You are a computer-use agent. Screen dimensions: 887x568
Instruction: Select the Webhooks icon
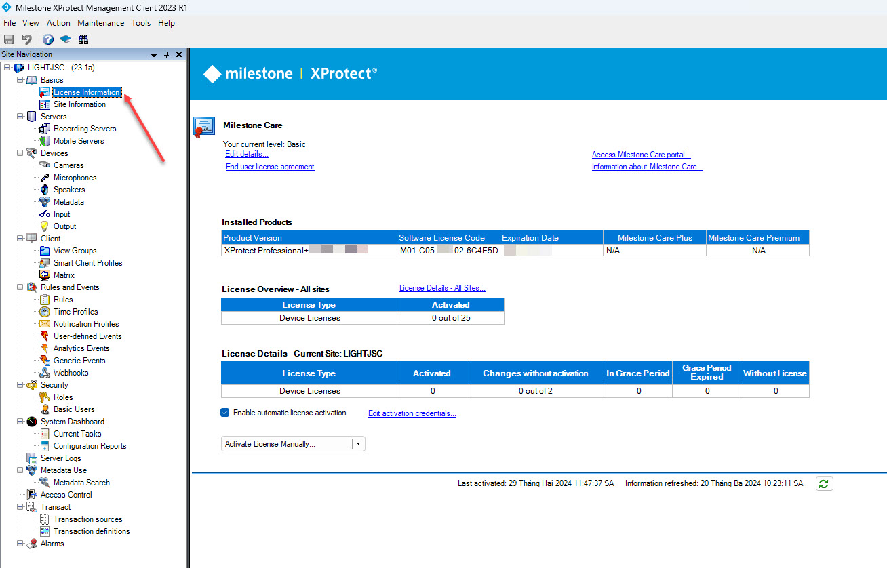(x=45, y=373)
